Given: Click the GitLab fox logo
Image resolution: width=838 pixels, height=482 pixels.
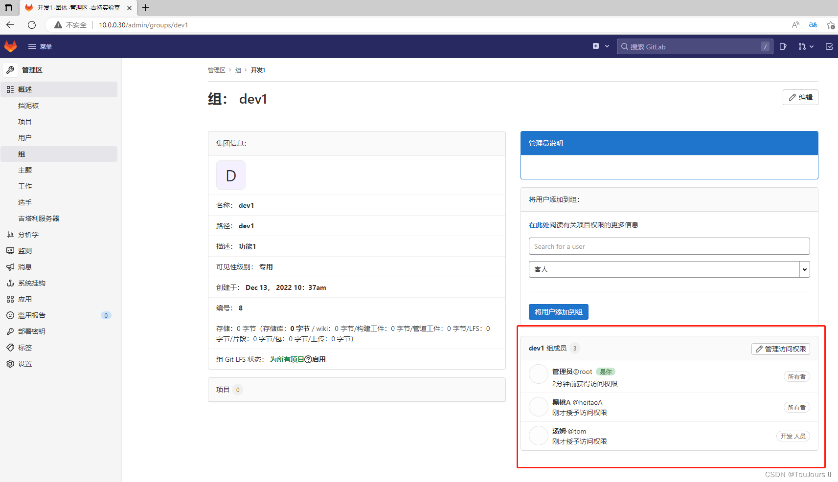Looking at the screenshot, I should (x=11, y=46).
